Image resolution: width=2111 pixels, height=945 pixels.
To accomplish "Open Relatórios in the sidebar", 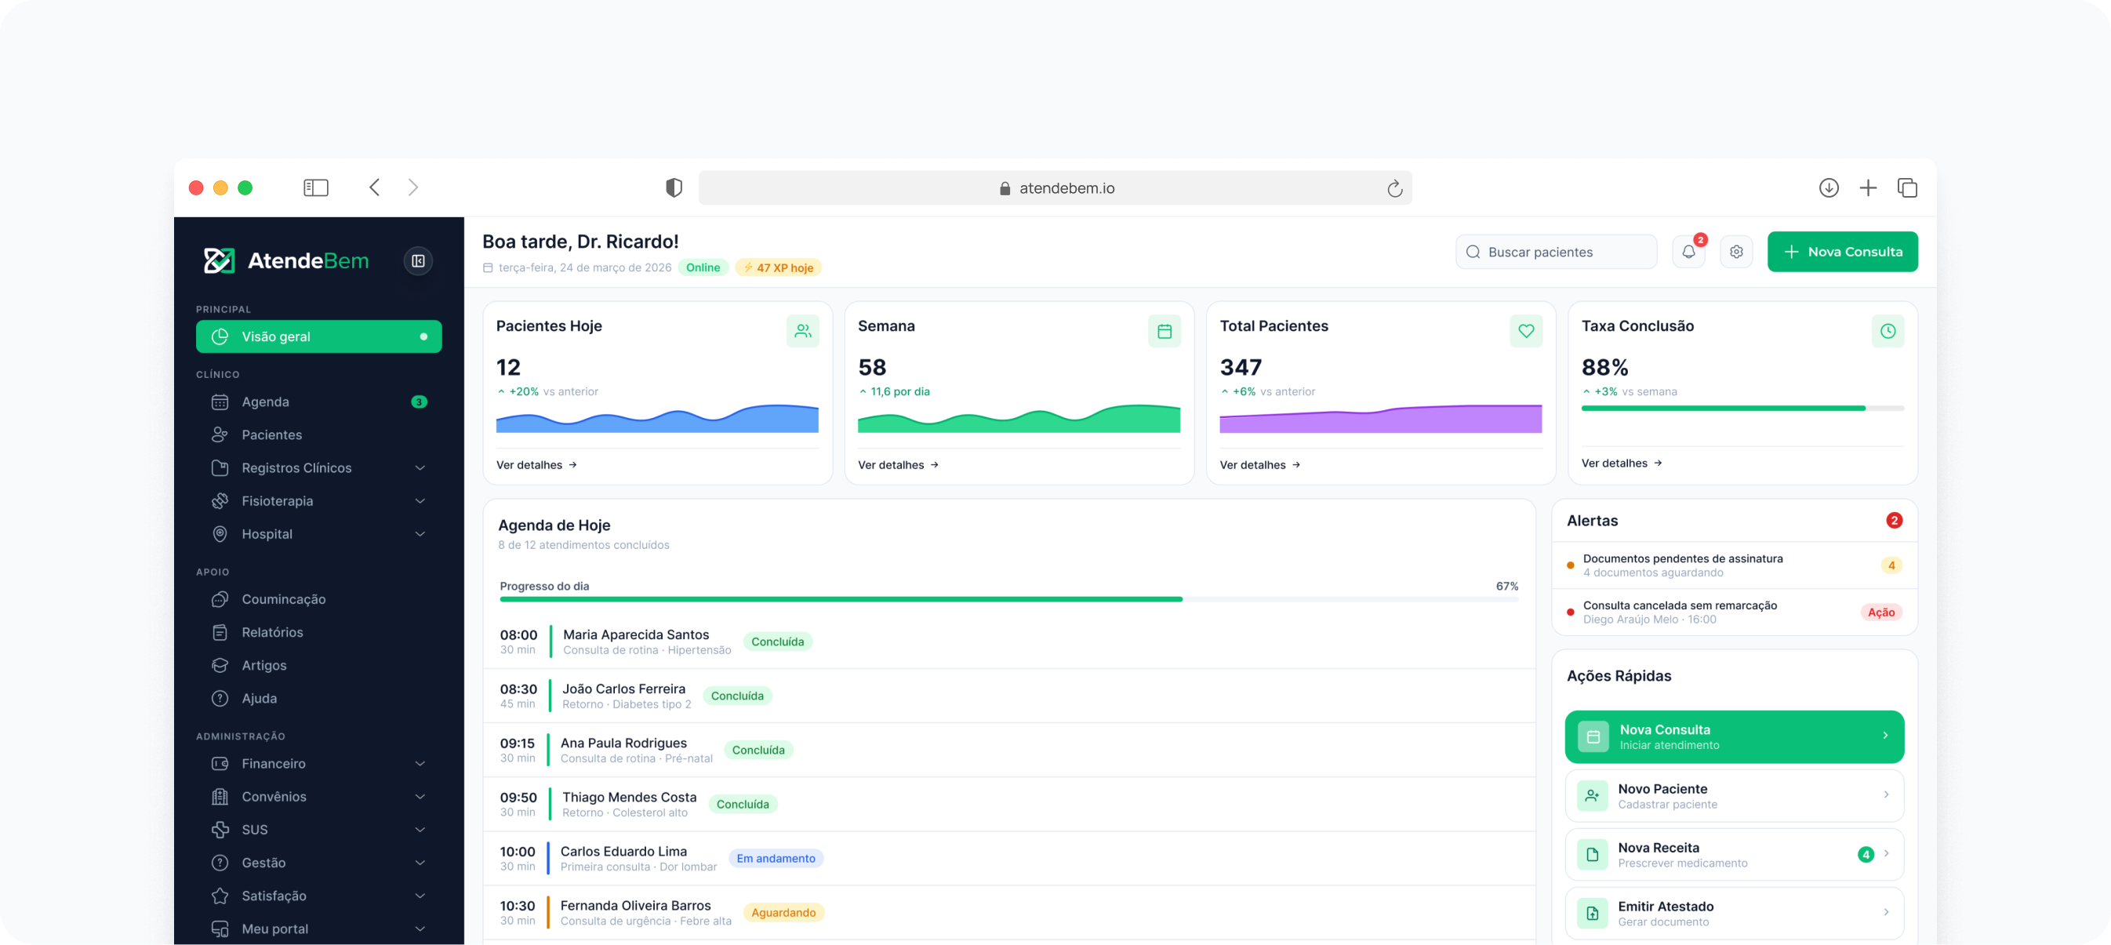I will (x=319, y=632).
